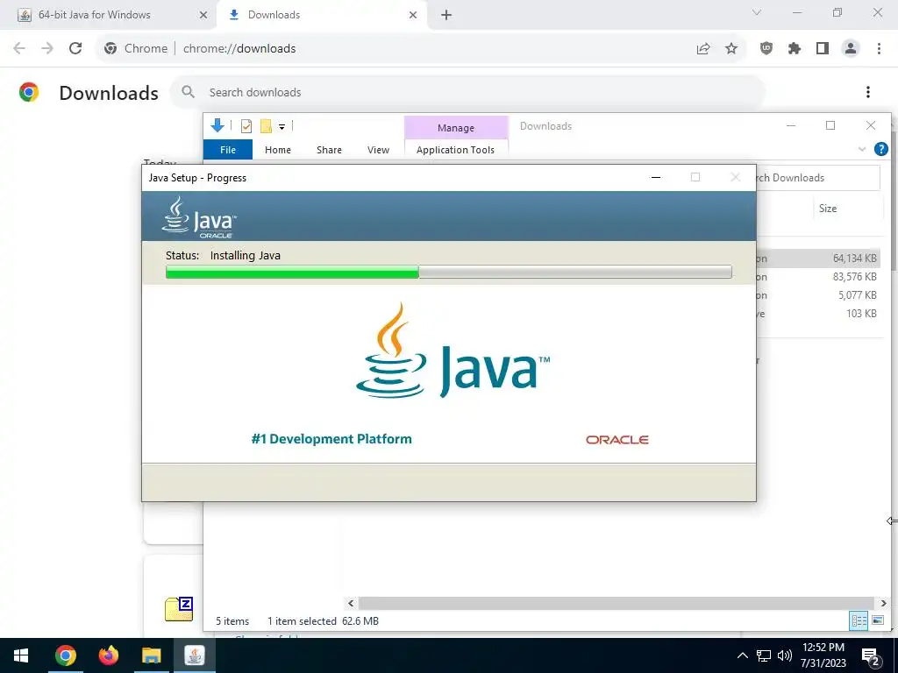Viewport: 898px width, 673px height.
Task: Open the Chrome profile avatar
Action: coord(851,49)
